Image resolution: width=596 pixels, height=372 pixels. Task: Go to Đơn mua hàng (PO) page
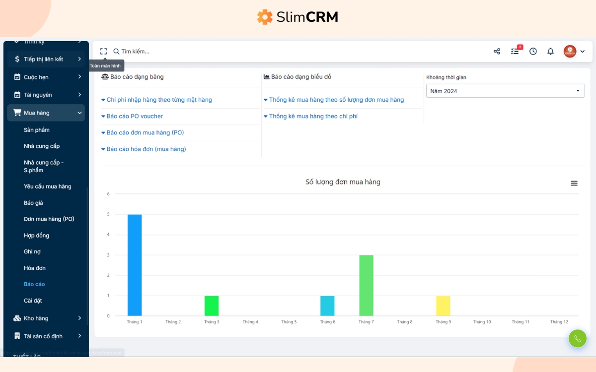pyautogui.click(x=49, y=219)
